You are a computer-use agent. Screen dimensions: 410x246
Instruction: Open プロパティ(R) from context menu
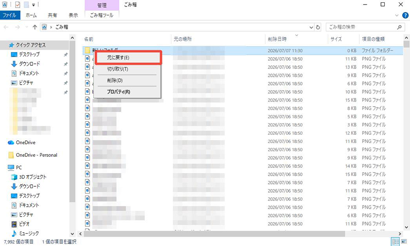point(127,92)
